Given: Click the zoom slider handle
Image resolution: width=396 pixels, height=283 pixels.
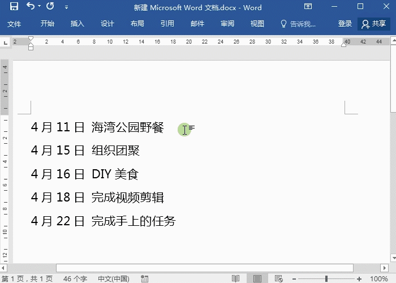Looking at the screenshot, I should pyautogui.click(x=326, y=278).
